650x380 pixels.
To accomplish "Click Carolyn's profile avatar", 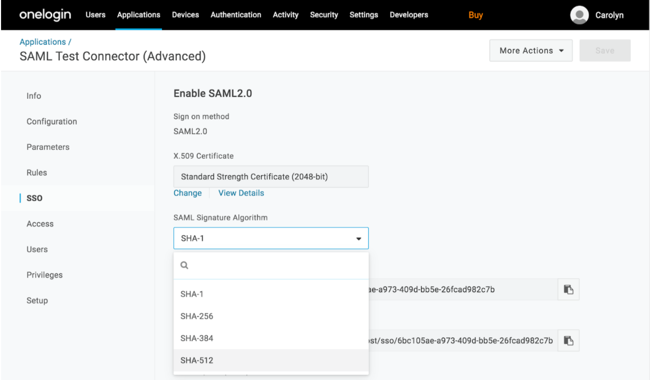I will tap(579, 15).
